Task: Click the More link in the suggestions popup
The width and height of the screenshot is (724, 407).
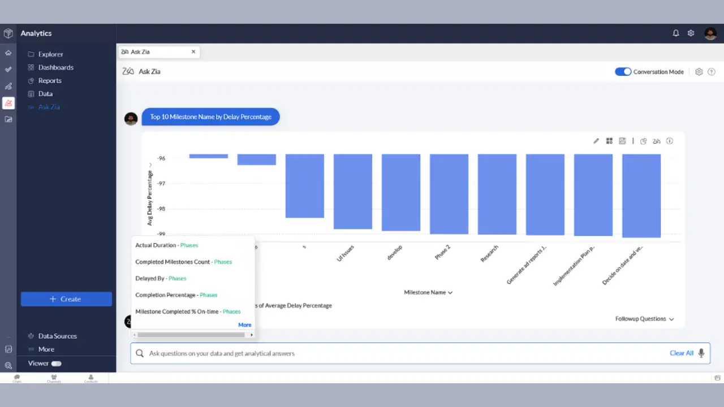Action: pyautogui.click(x=244, y=324)
